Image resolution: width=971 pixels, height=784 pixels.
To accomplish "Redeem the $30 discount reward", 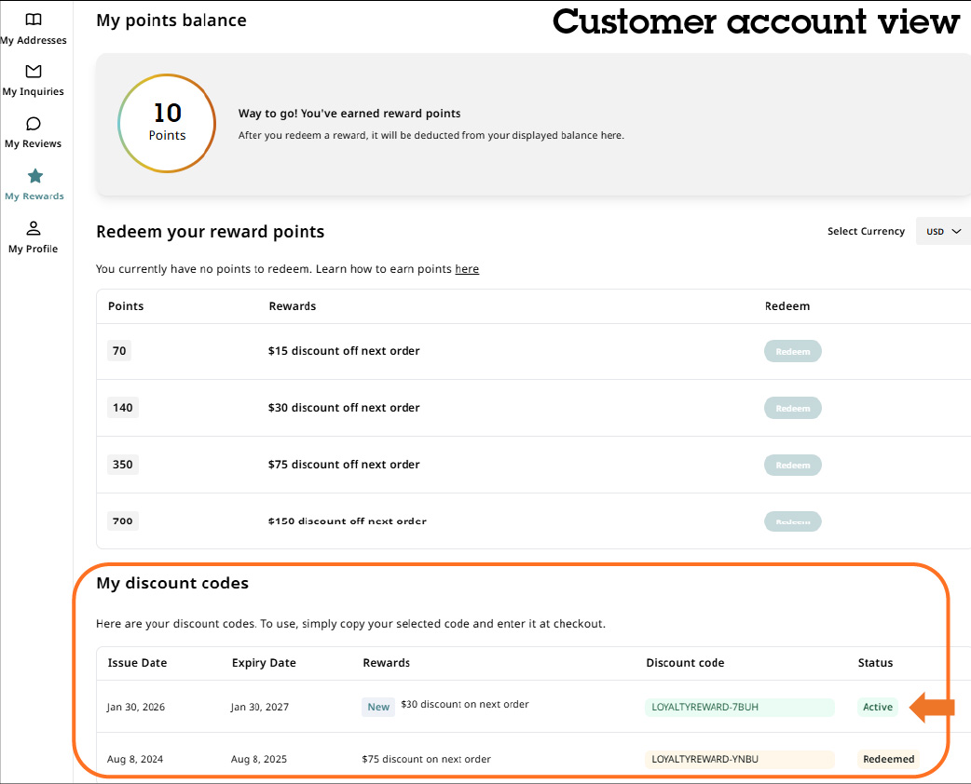I will click(792, 408).
